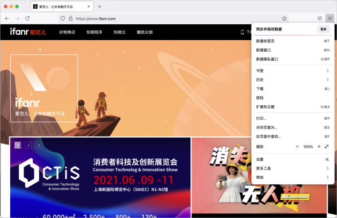Toggle full screen mode icon
Image resolution: width=337 pixels, height=218 pixels.
click(327, 146)
